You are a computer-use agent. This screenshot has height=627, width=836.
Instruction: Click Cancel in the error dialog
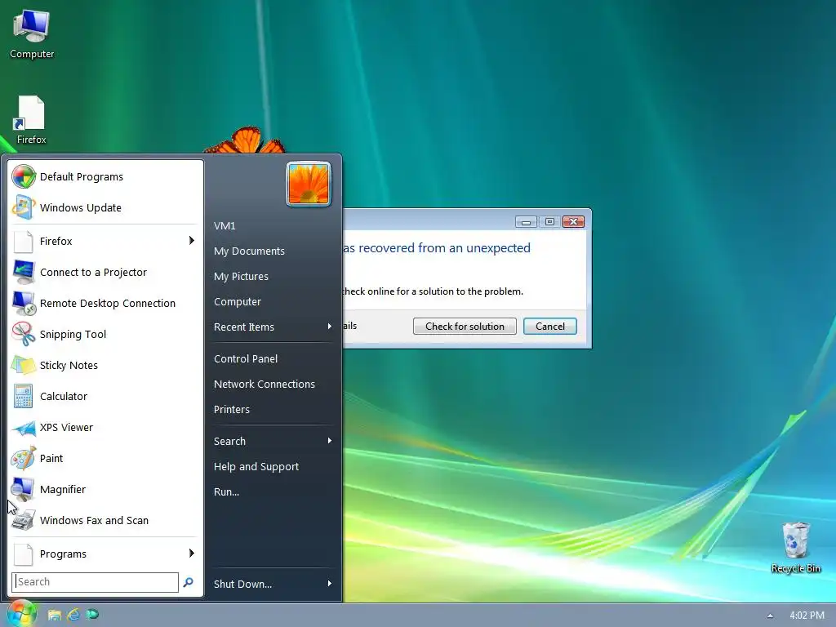(x=549, y=327)
